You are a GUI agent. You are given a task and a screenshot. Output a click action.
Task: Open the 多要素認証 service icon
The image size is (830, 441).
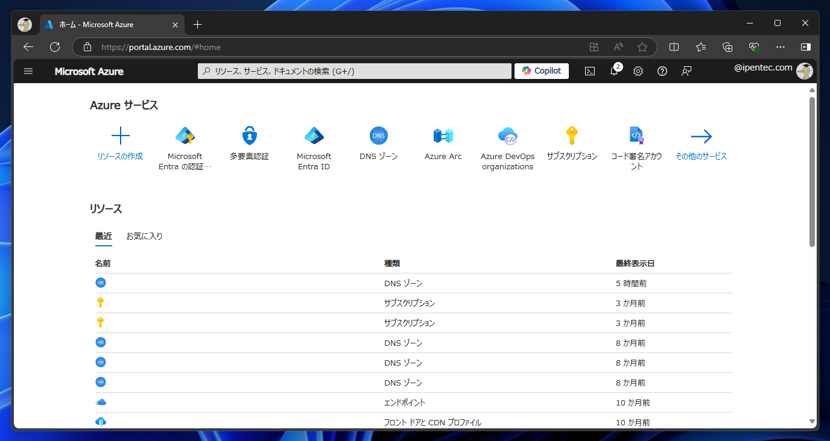click(249, 135)
